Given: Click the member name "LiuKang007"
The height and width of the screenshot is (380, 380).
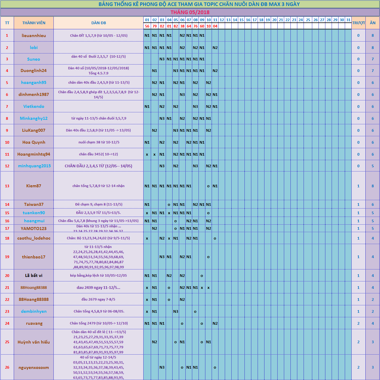Looking at the screenshot, I should [34, 130].
